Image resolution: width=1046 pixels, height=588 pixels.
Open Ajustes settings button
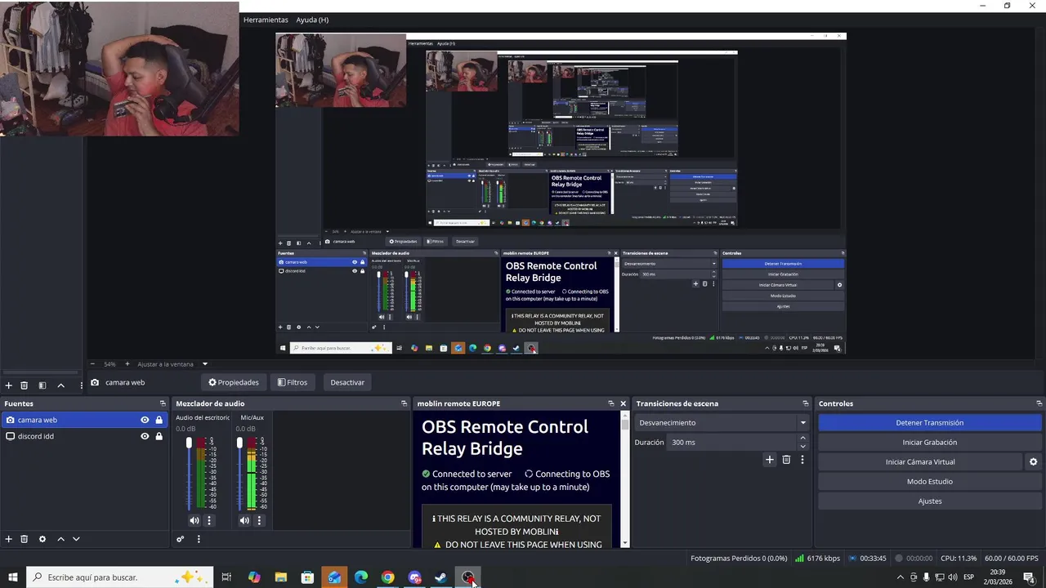point(930,501)
